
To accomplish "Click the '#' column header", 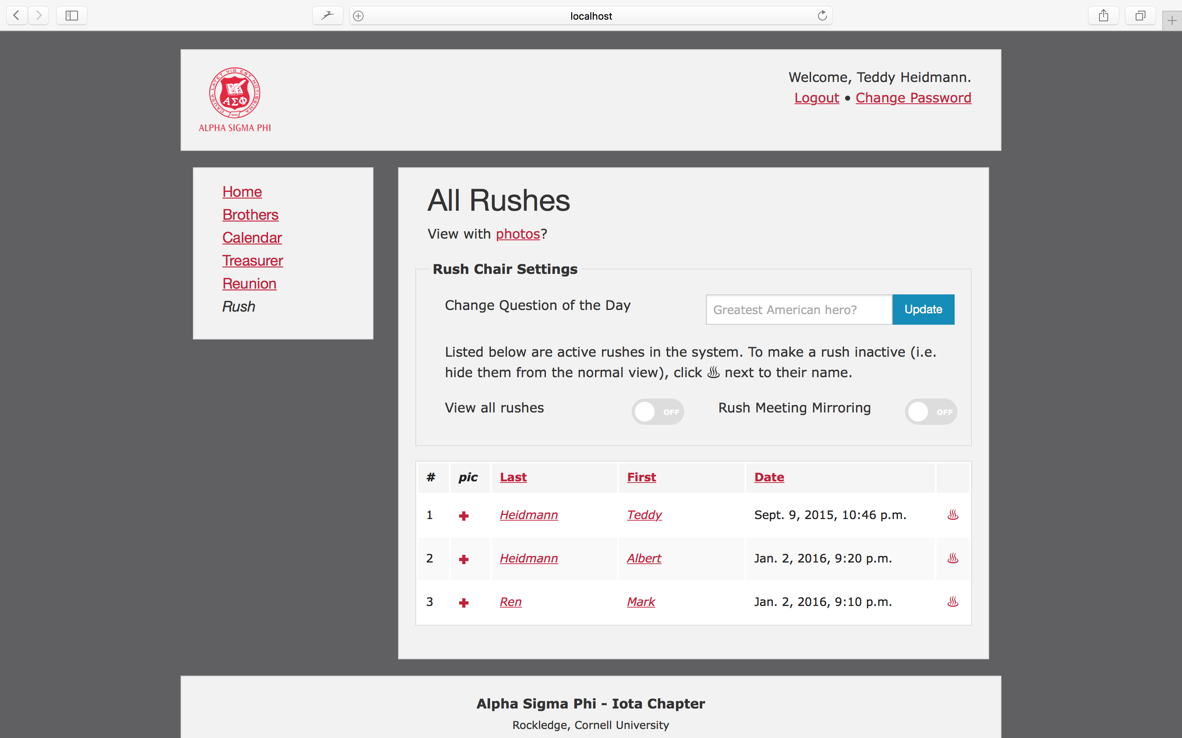I will (x=430, y=477).
